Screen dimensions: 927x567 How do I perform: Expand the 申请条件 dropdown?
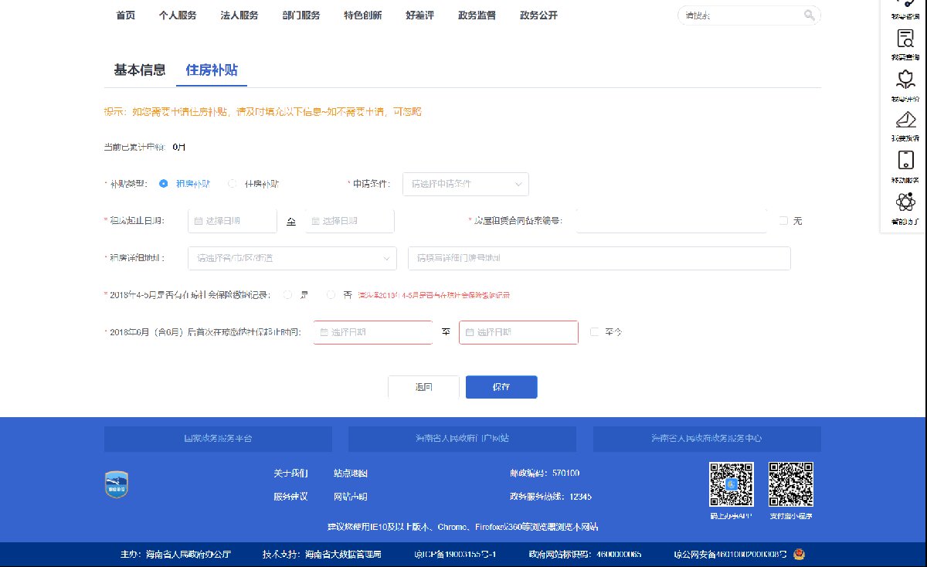[x=465, y=184]
